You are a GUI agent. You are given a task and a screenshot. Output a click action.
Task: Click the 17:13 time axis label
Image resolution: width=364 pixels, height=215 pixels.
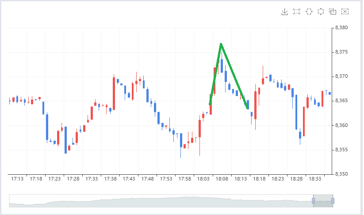pyautogui.click(x=17, y=179)
